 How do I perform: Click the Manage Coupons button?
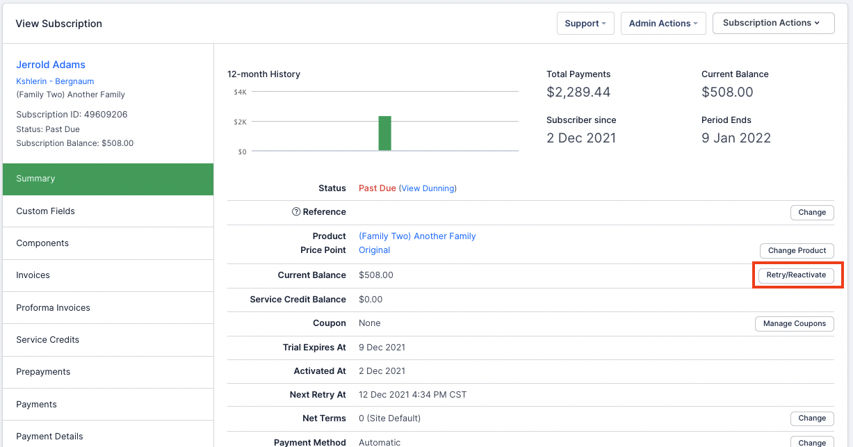(x=795, y=323)
